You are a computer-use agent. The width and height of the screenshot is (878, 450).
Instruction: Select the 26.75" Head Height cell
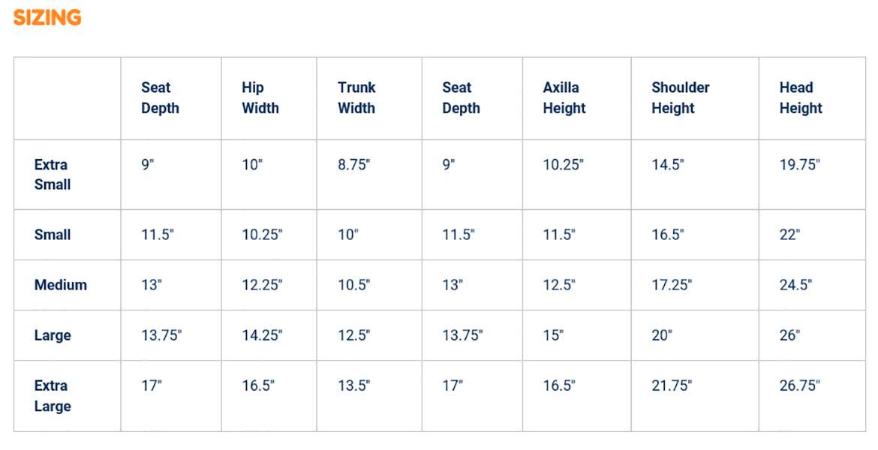(799, 385)
